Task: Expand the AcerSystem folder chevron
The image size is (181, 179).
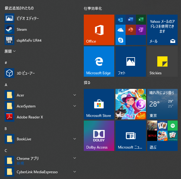Action: (x=75, y=106)
